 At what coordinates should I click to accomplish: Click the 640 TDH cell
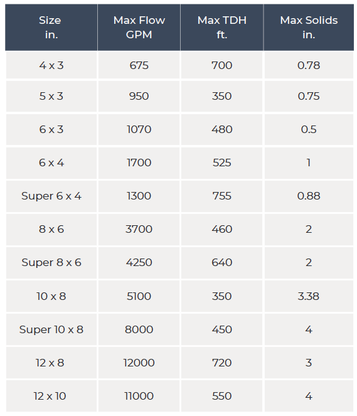[x=222, y=263]
